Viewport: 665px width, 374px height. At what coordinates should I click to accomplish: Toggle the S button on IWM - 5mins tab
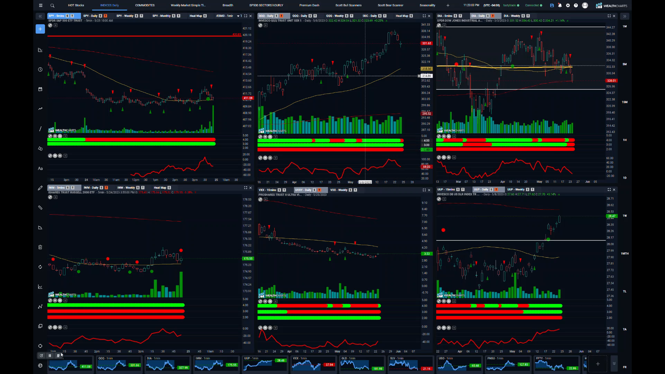(x=68, y=188)
